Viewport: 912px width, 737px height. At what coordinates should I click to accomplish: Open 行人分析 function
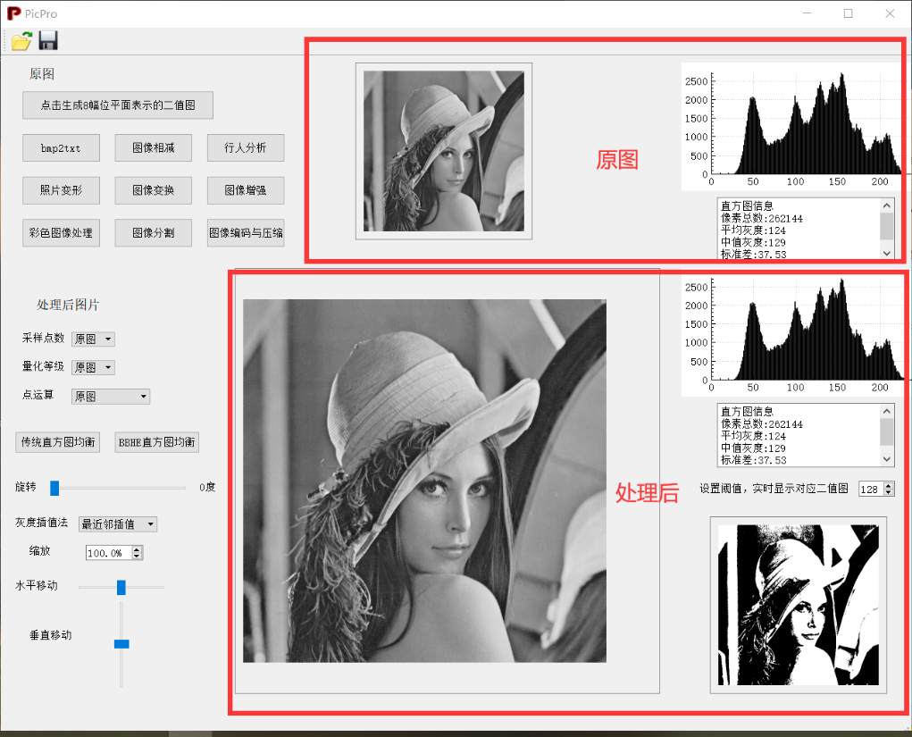246,147
